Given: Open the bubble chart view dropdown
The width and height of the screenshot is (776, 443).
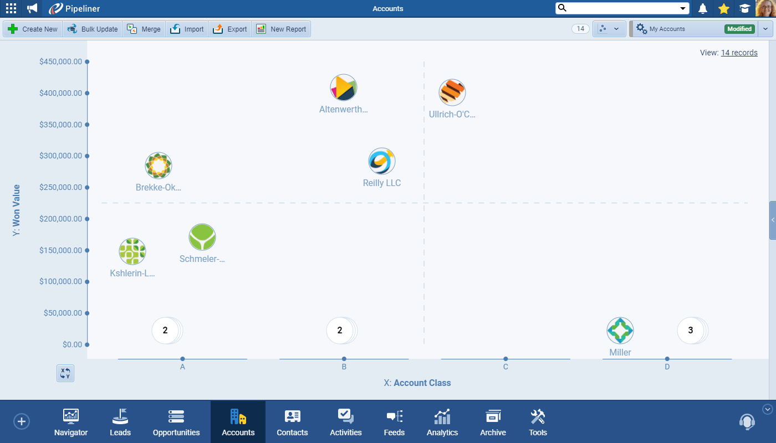Looking at the screenshot, I should 609,29.
